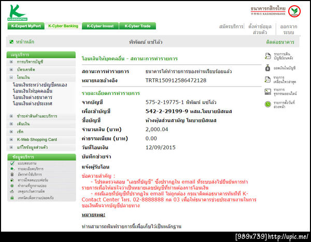Expand the เติมเงิน menu section

(11, 123)
